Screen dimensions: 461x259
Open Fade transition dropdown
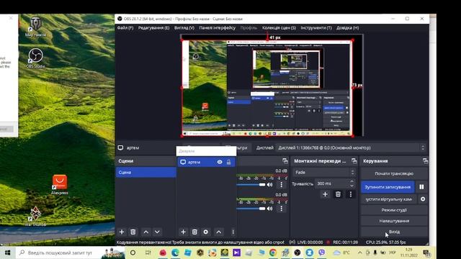click(324, 173)
